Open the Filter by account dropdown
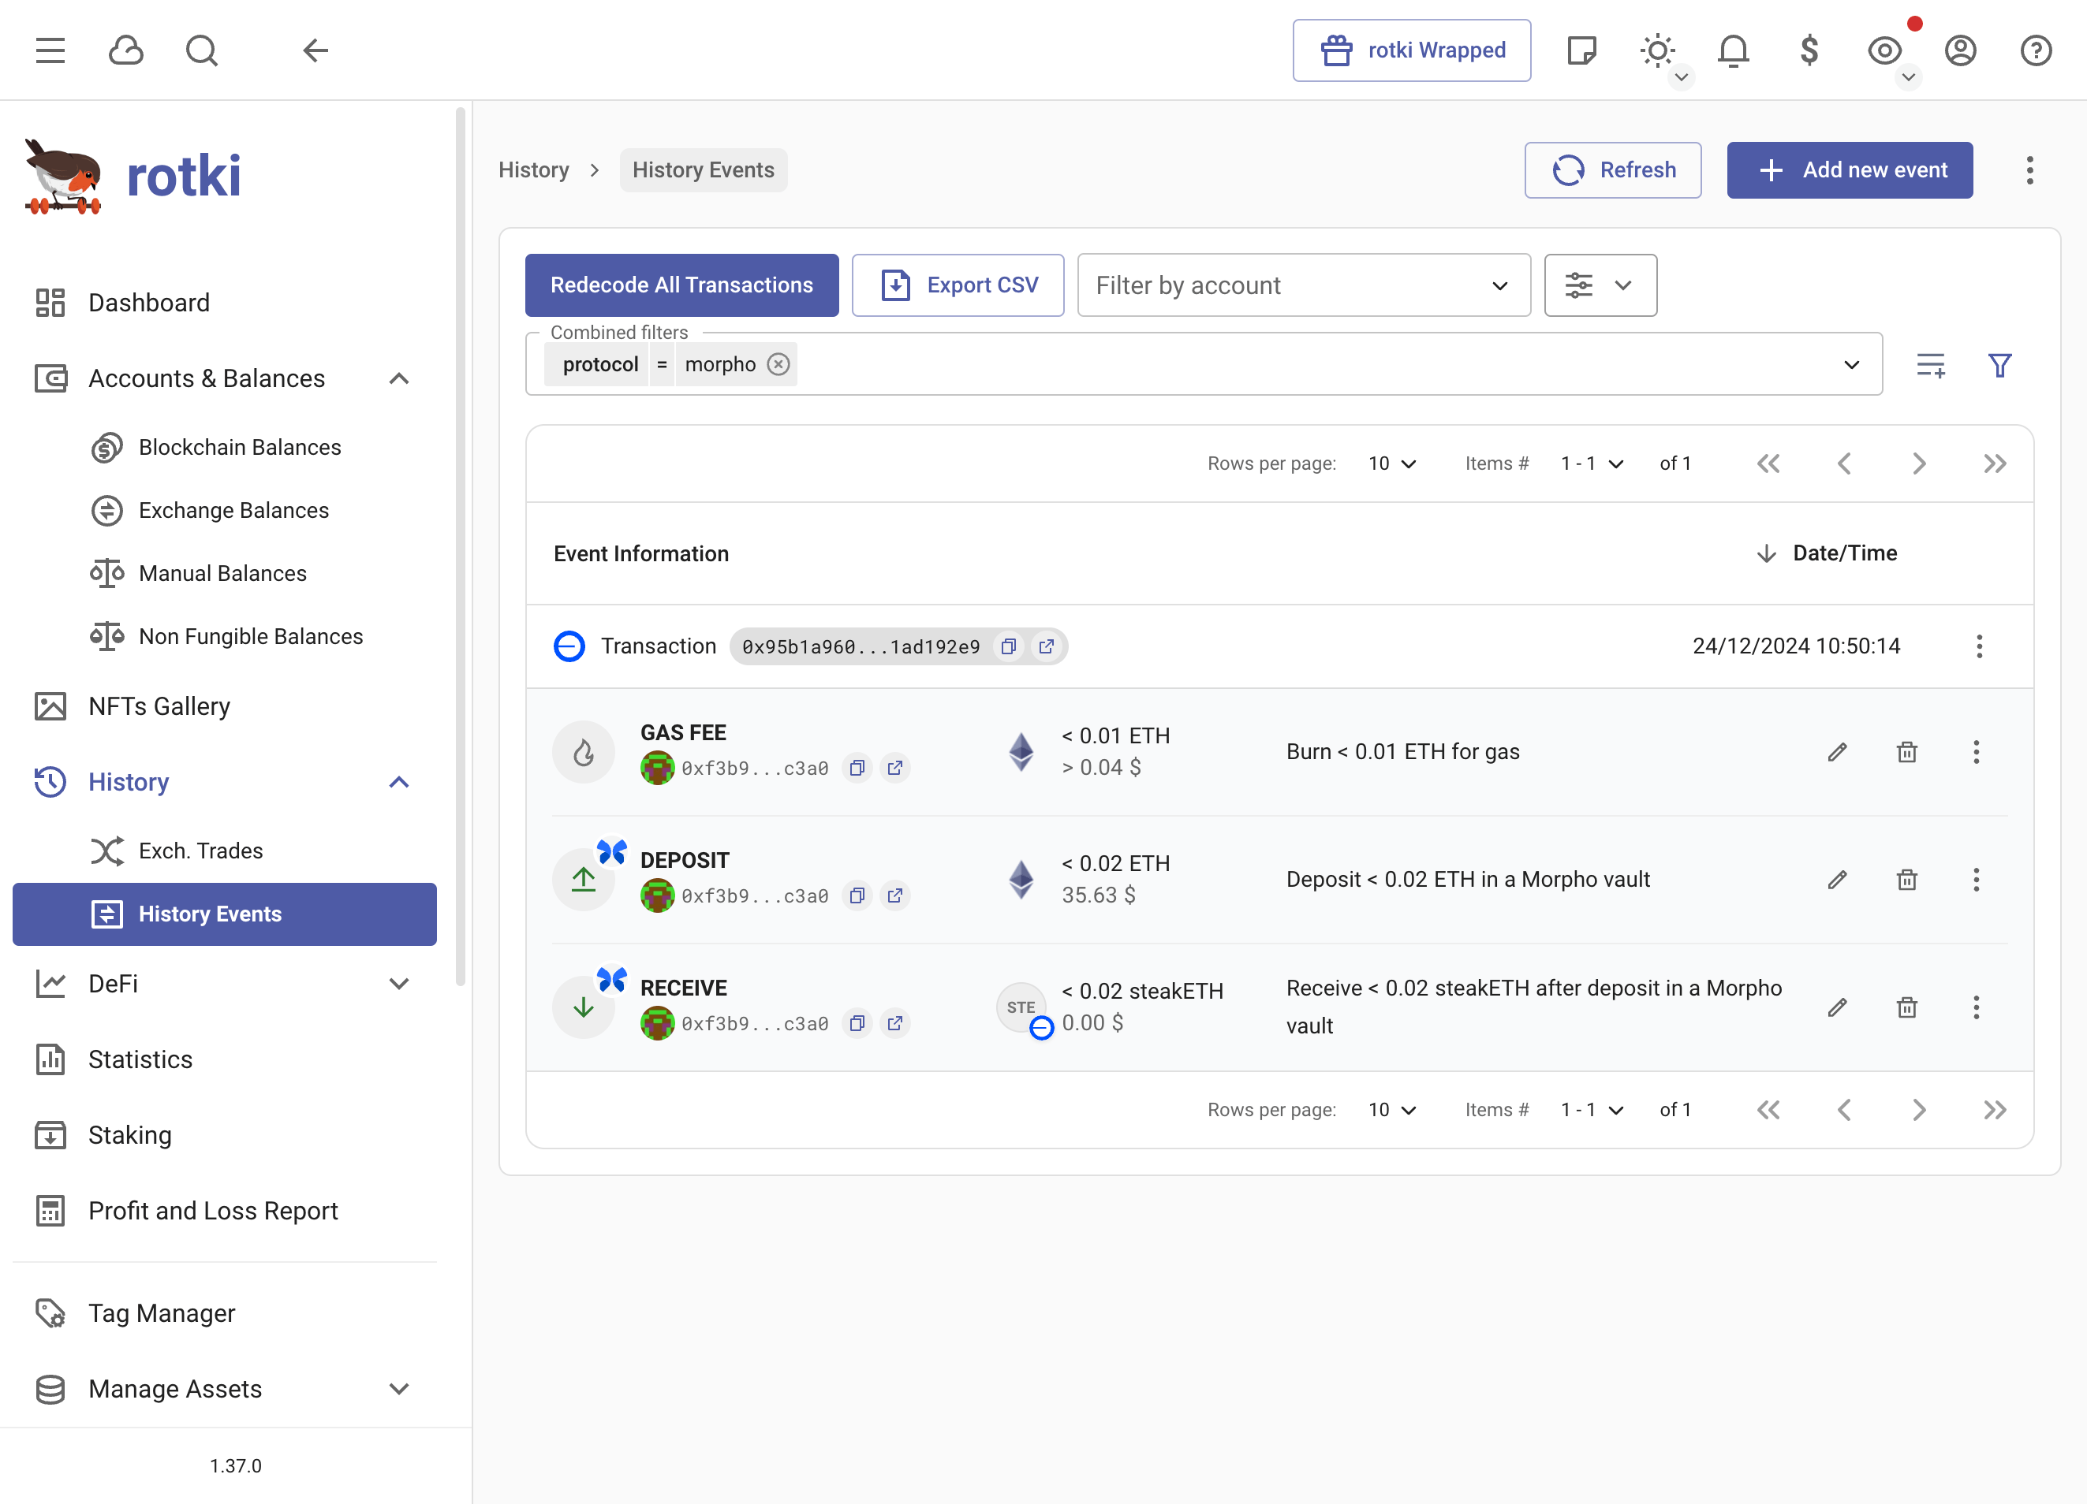Viewport: 2087px width, 1504px height. (x=1303, y=285)
